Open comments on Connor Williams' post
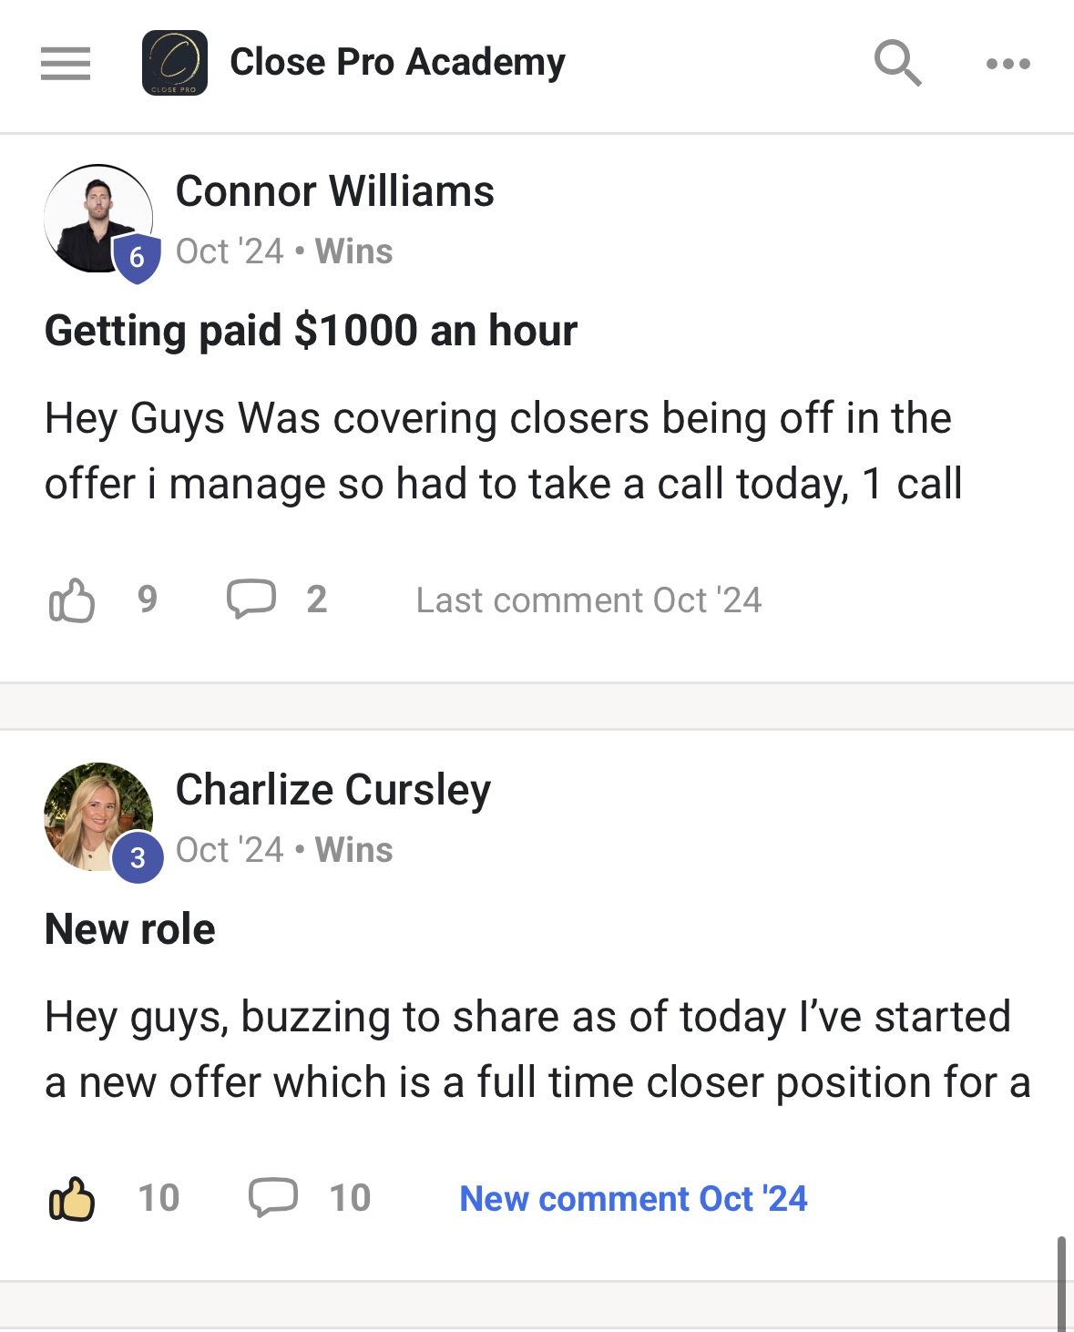The image size is (1074, 1332). coord(251,599)
